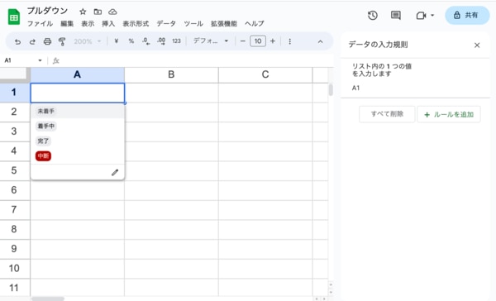The height and width of the screenshot is (301, 496).
Task: Choose 未着手 from the dropdown list
Action: [x=78, y=111]
